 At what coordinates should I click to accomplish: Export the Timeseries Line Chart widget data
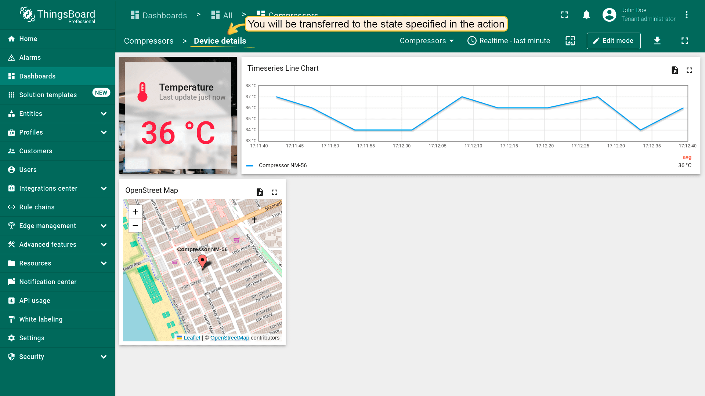[675, 70]
